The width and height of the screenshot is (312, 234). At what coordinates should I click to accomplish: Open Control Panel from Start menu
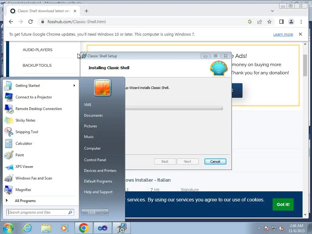coord(95,160)
